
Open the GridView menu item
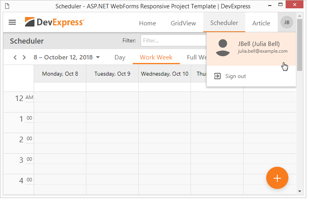coord(183,23)
